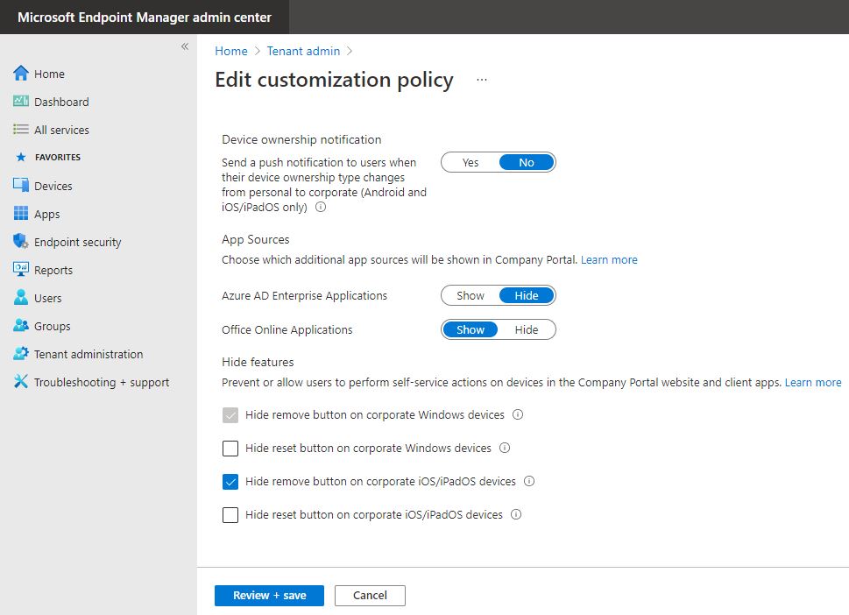Open Groups in the sidebar
Screen dimensions: 849x615
52,327
